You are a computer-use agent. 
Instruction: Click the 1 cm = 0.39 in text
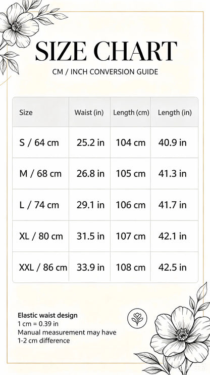[38, 324]
